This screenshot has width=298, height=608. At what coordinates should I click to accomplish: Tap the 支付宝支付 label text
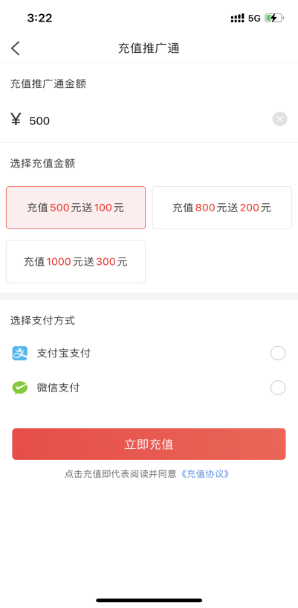[64, 353]
